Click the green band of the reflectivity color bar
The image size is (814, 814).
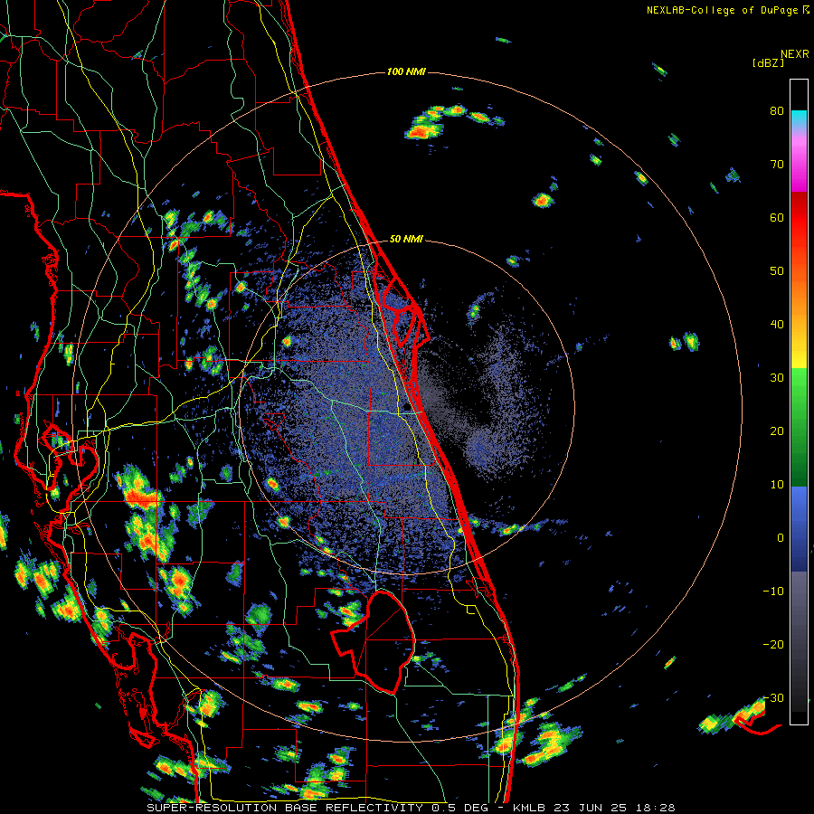[x=799, y=427]
